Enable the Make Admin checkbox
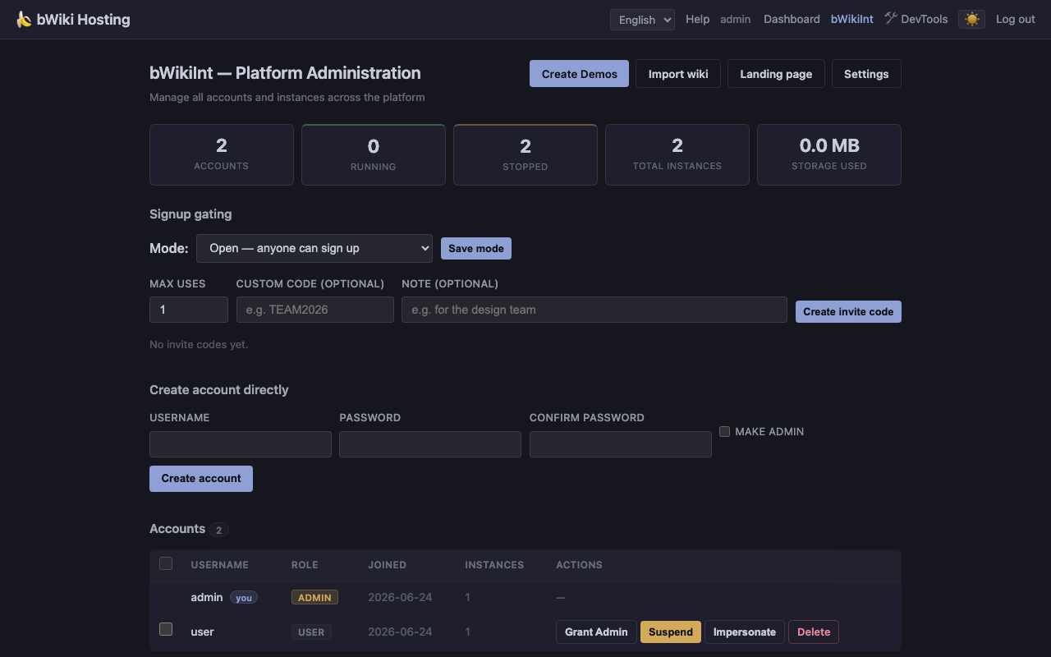 (724, 431)
